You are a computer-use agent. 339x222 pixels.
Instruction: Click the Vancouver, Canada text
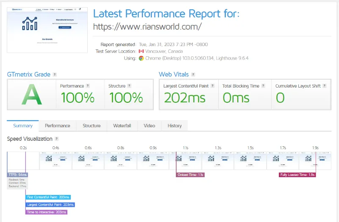164,51
